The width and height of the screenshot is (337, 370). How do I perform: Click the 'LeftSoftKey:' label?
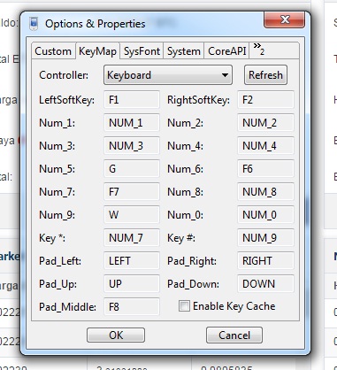tap(66, 100)
